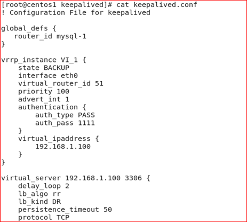Click the persistence_timeout 50 line
This screenshot has height=222, width=247.
65,210
